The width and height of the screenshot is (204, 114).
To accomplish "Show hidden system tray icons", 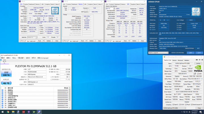I will [182, 112].
